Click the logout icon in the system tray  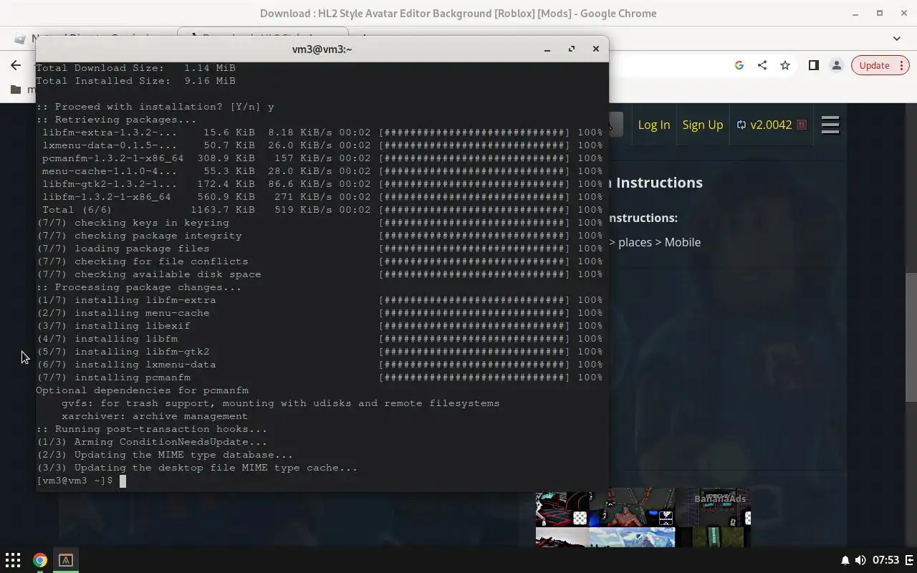pyautogui.click(x=911, y=560)
